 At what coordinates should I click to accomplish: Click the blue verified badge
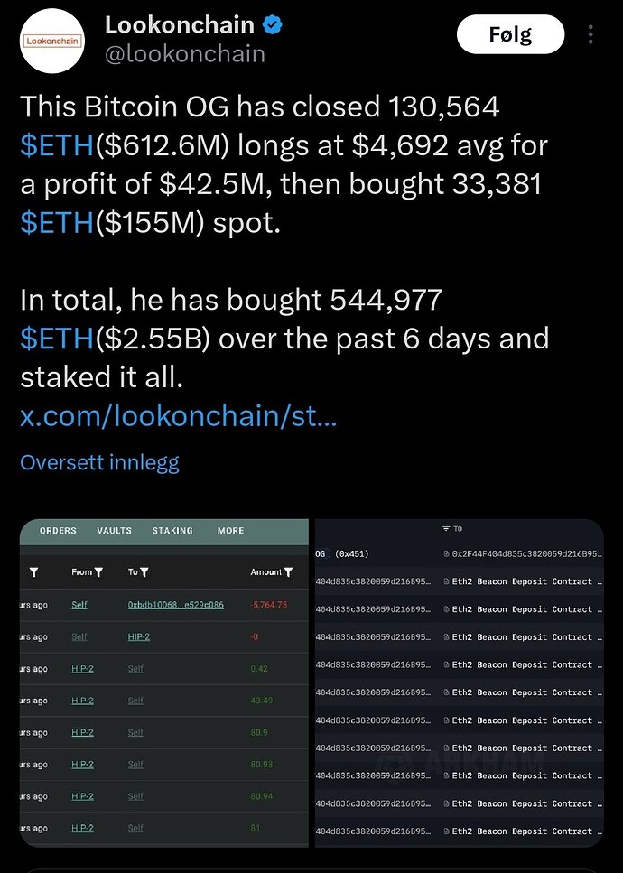pos(273,25)
